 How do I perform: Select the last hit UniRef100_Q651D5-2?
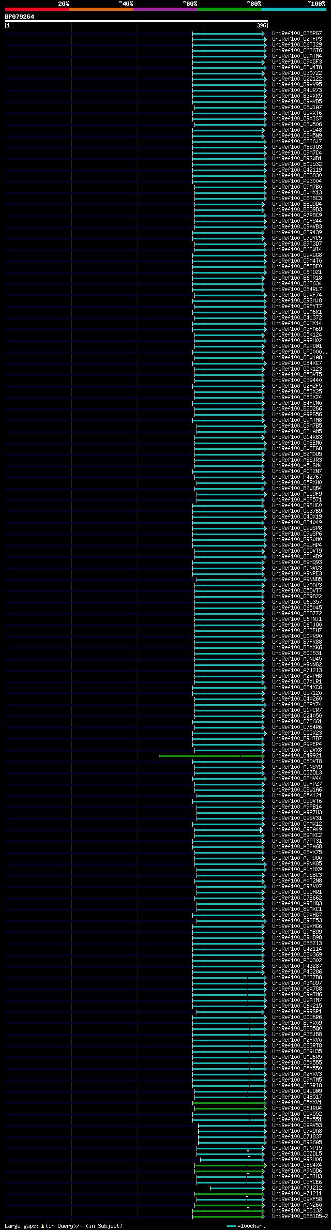pyautogui.click(x=300, y=1217)
